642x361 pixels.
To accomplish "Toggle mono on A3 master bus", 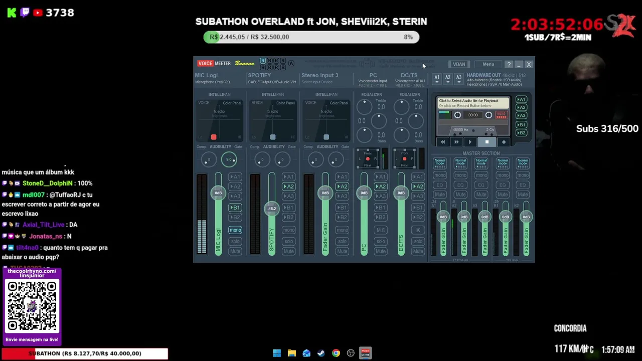I will pos(481,175).
